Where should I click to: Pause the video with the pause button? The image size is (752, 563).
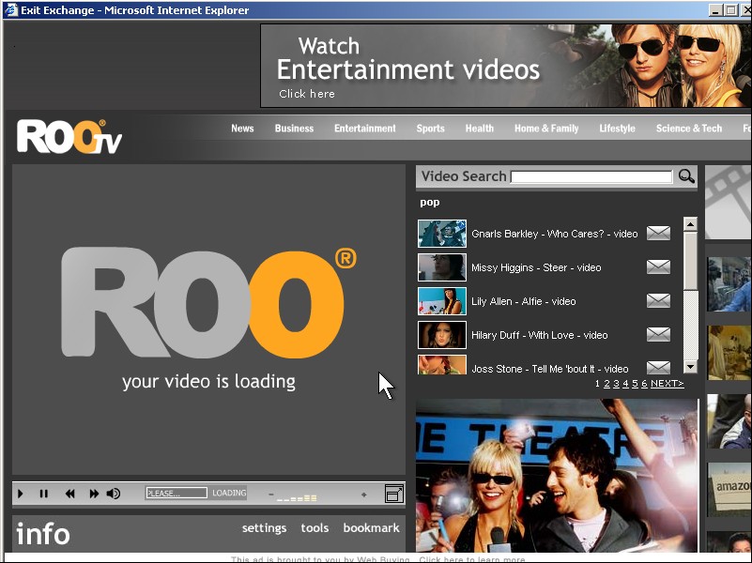tap(43, 494)
